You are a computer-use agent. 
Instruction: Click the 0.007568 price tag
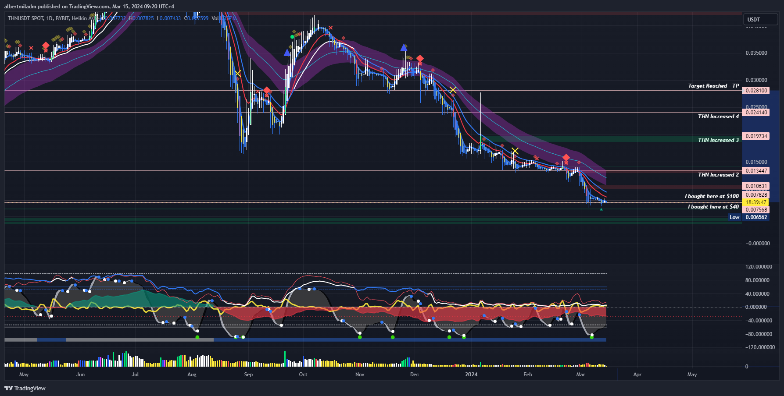point(755,210)
